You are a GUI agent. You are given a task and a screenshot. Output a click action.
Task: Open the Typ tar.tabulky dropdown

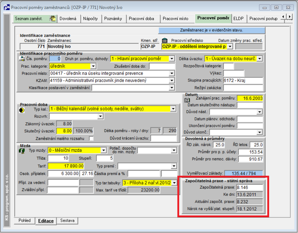tap(174, 183)
